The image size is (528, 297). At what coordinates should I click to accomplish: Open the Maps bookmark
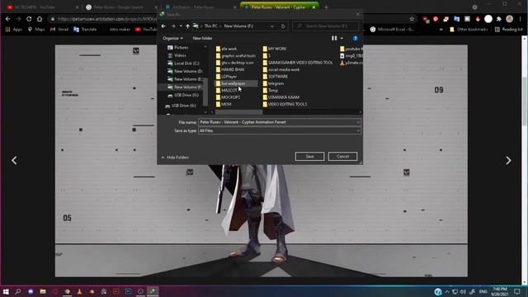point(36,30)
